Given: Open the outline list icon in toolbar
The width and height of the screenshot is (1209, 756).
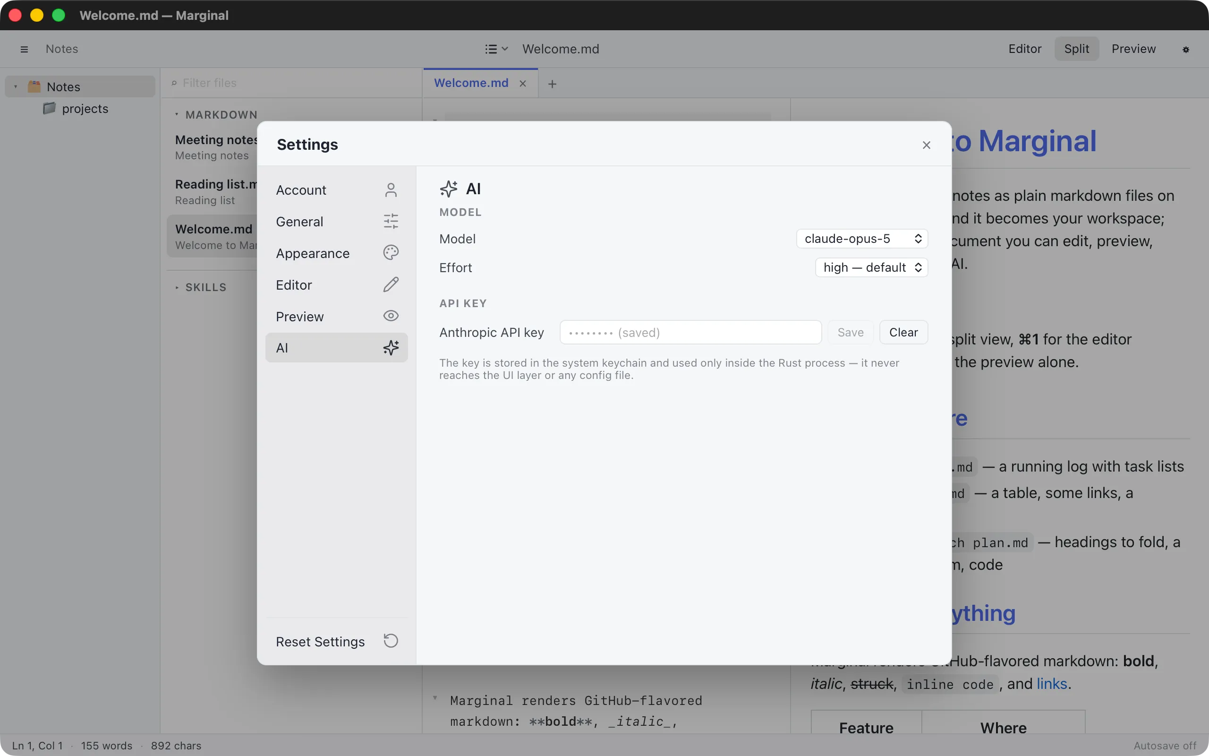Looking at the screenshot, I should pyautogui.click(x=491, y=49).
